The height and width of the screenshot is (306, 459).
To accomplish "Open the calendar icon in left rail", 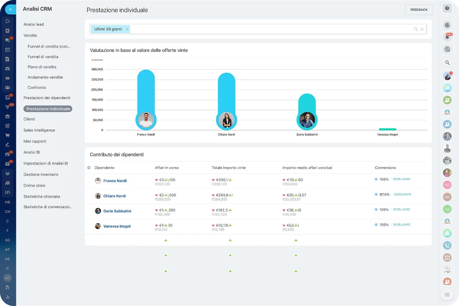I will [x=8, y=50].
